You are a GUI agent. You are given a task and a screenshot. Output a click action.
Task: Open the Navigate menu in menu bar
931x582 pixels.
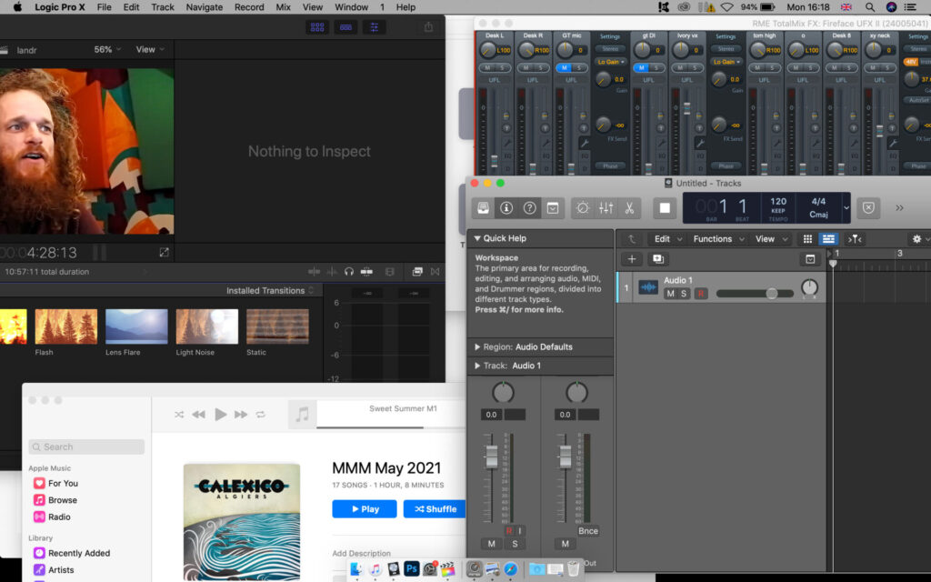204,7
